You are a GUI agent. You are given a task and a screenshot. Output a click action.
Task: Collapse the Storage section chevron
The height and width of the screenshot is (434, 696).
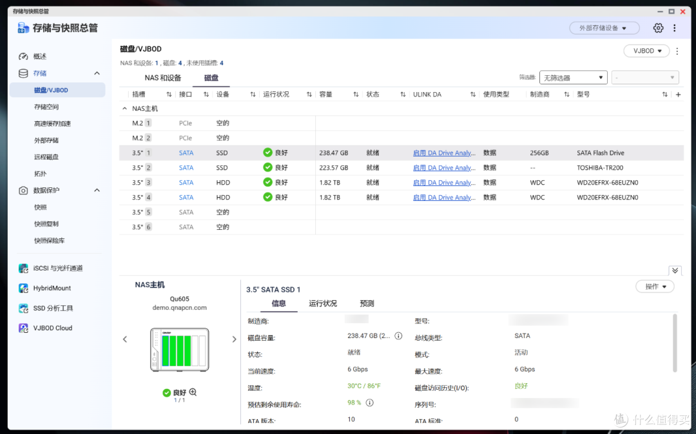click(97, 73)
